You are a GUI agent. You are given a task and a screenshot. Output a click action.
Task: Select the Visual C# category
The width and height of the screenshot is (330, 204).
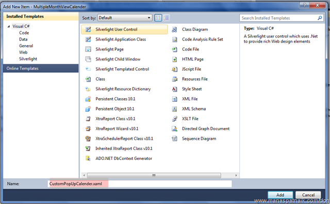21,26
